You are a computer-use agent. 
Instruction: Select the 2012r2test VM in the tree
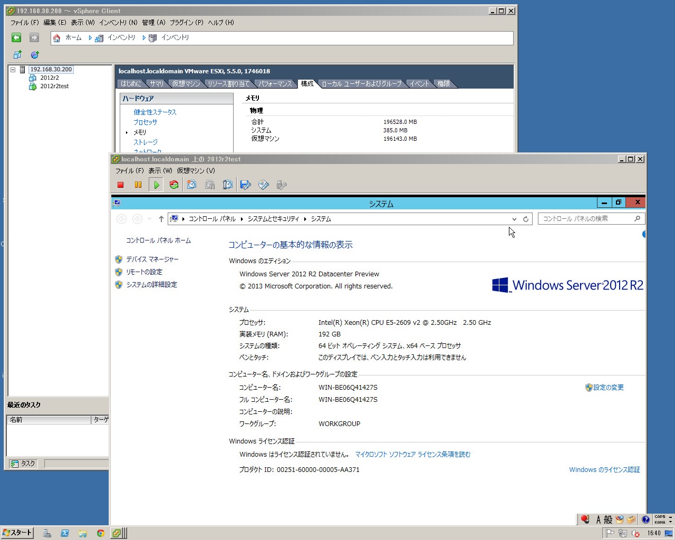tap(54, 86)
